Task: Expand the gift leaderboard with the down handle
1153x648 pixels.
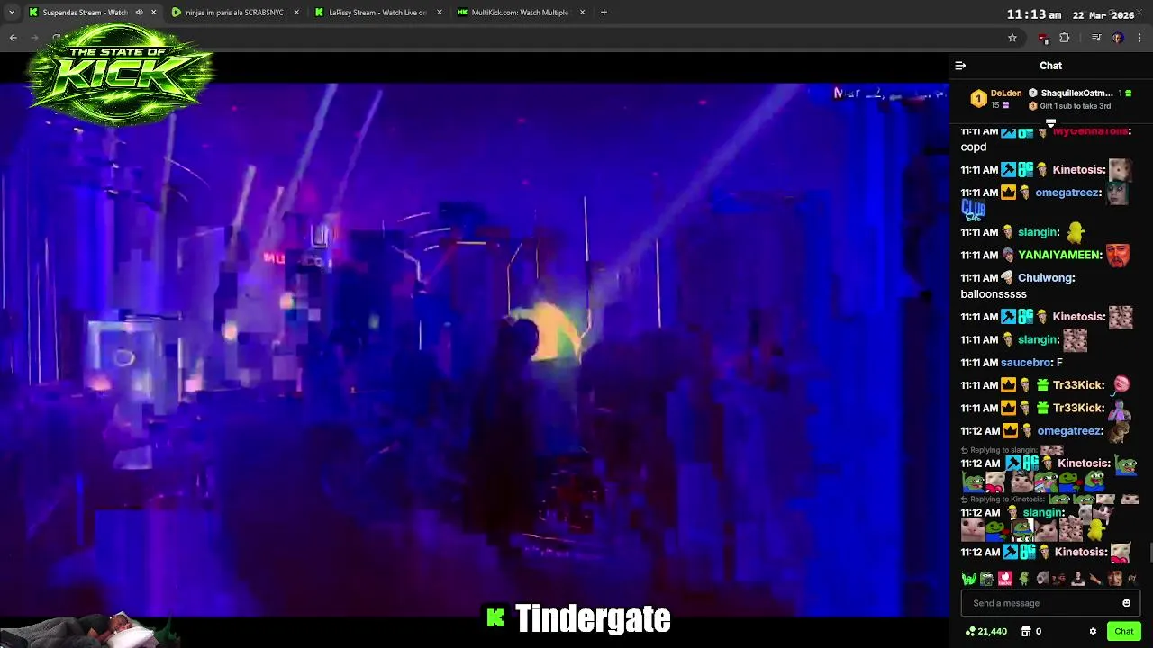Action: pos(1050,123)
